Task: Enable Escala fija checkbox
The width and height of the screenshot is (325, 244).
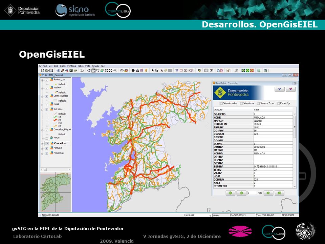Action: (x=278, y=103)
